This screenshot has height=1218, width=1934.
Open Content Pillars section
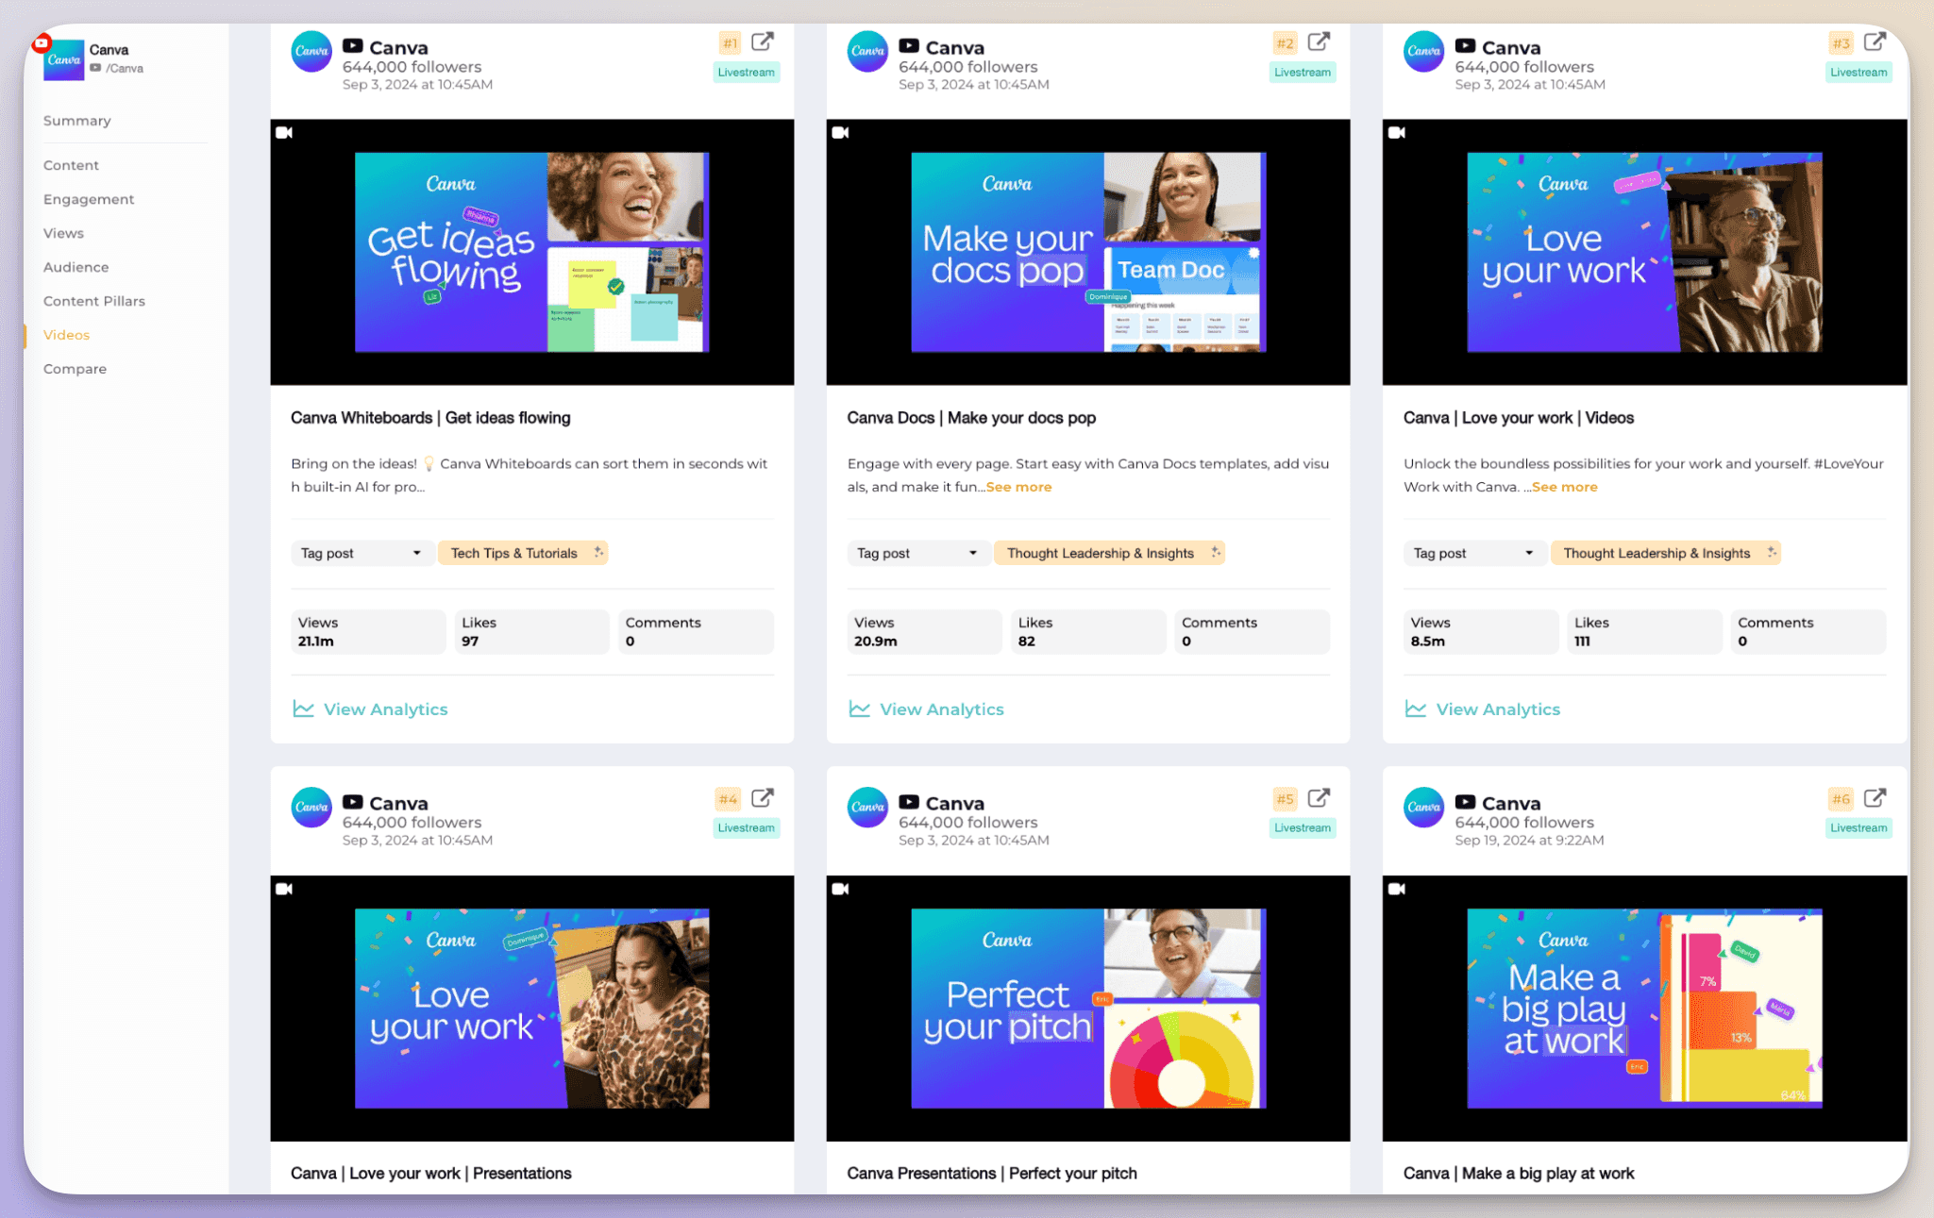[x=94, y=301]
